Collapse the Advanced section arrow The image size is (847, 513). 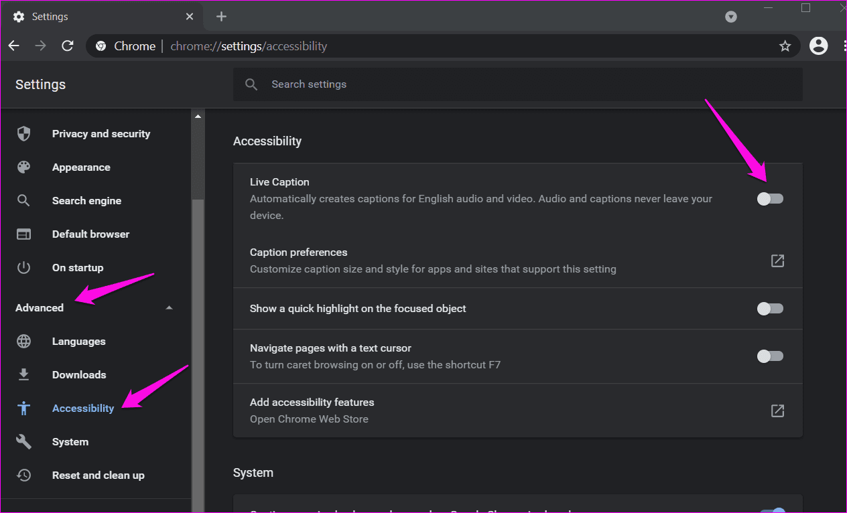coord(169,308)
